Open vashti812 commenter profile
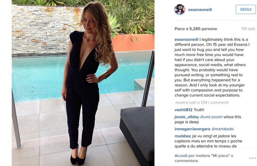The image size is (257, 166). 184,110
